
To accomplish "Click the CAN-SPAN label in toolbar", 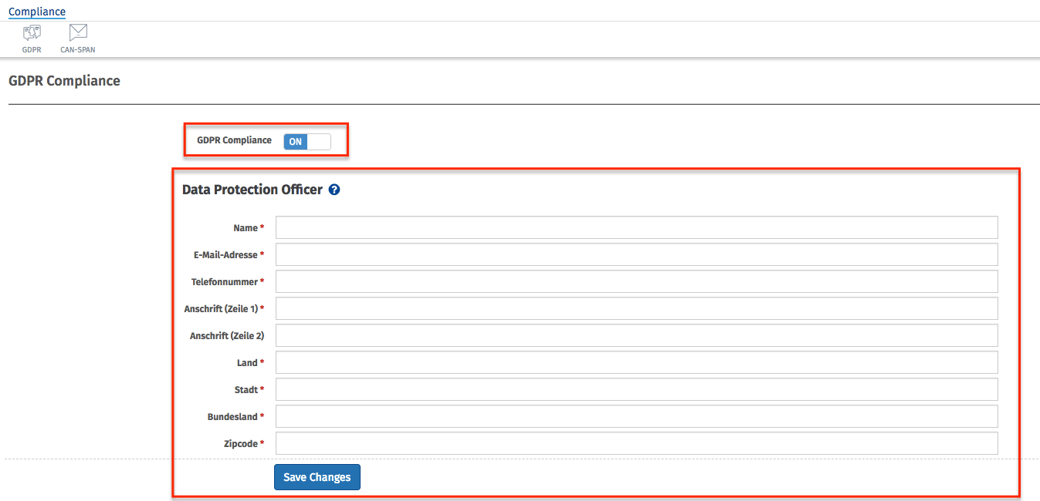I will pyautogui.click(x=78, y=50).
